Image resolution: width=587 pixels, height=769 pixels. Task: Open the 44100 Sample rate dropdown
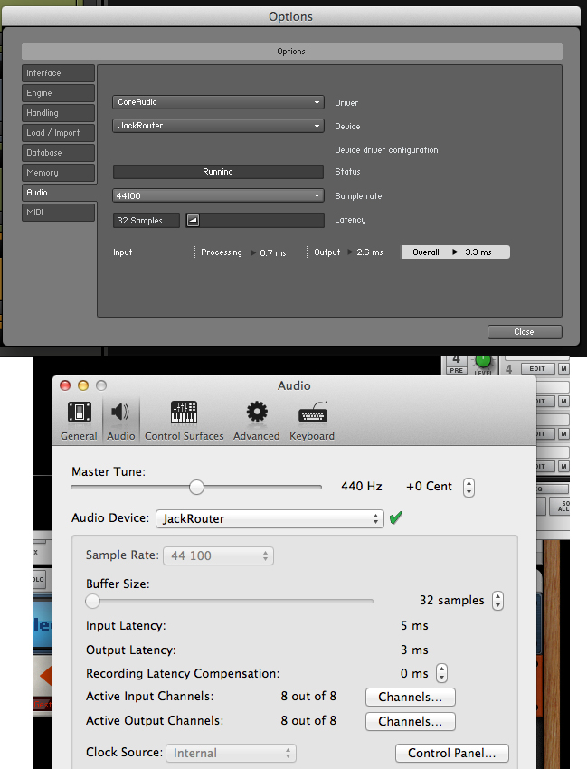click(x=218, y=195)
